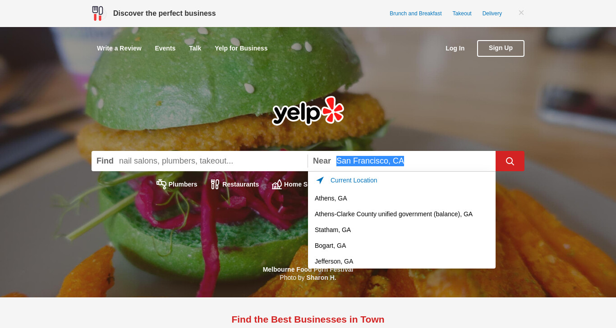This screenshot has height=328, width=616.
Task: Click the Home Services house icon
Action: click(277, 184)
